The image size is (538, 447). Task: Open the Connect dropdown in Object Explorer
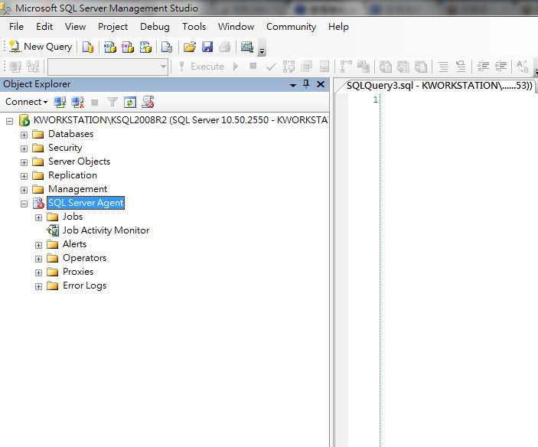[x=27, y=102]
